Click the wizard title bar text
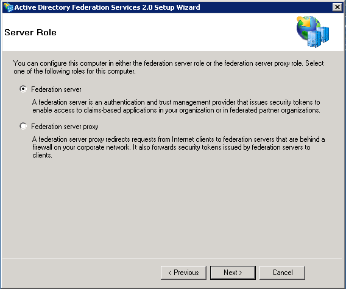Screen dimensions: 346x289 [x=107, y=7]
